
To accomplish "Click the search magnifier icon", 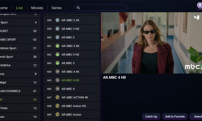I will (78, 8).
